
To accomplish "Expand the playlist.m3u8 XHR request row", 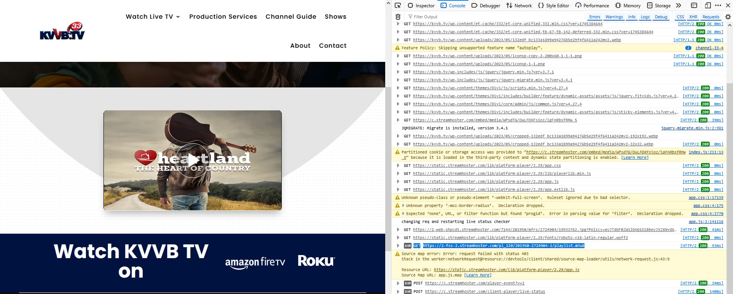I will 398,246.
